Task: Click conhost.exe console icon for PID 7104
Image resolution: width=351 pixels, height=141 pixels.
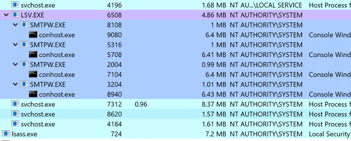Action: (x=33, y=74)
